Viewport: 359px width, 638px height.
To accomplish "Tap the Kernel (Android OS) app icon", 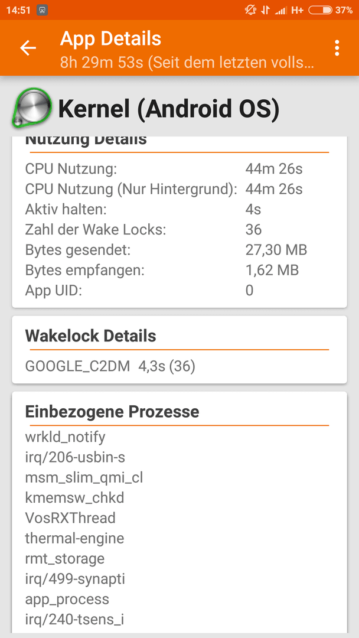I will click(x=32, y=108).
